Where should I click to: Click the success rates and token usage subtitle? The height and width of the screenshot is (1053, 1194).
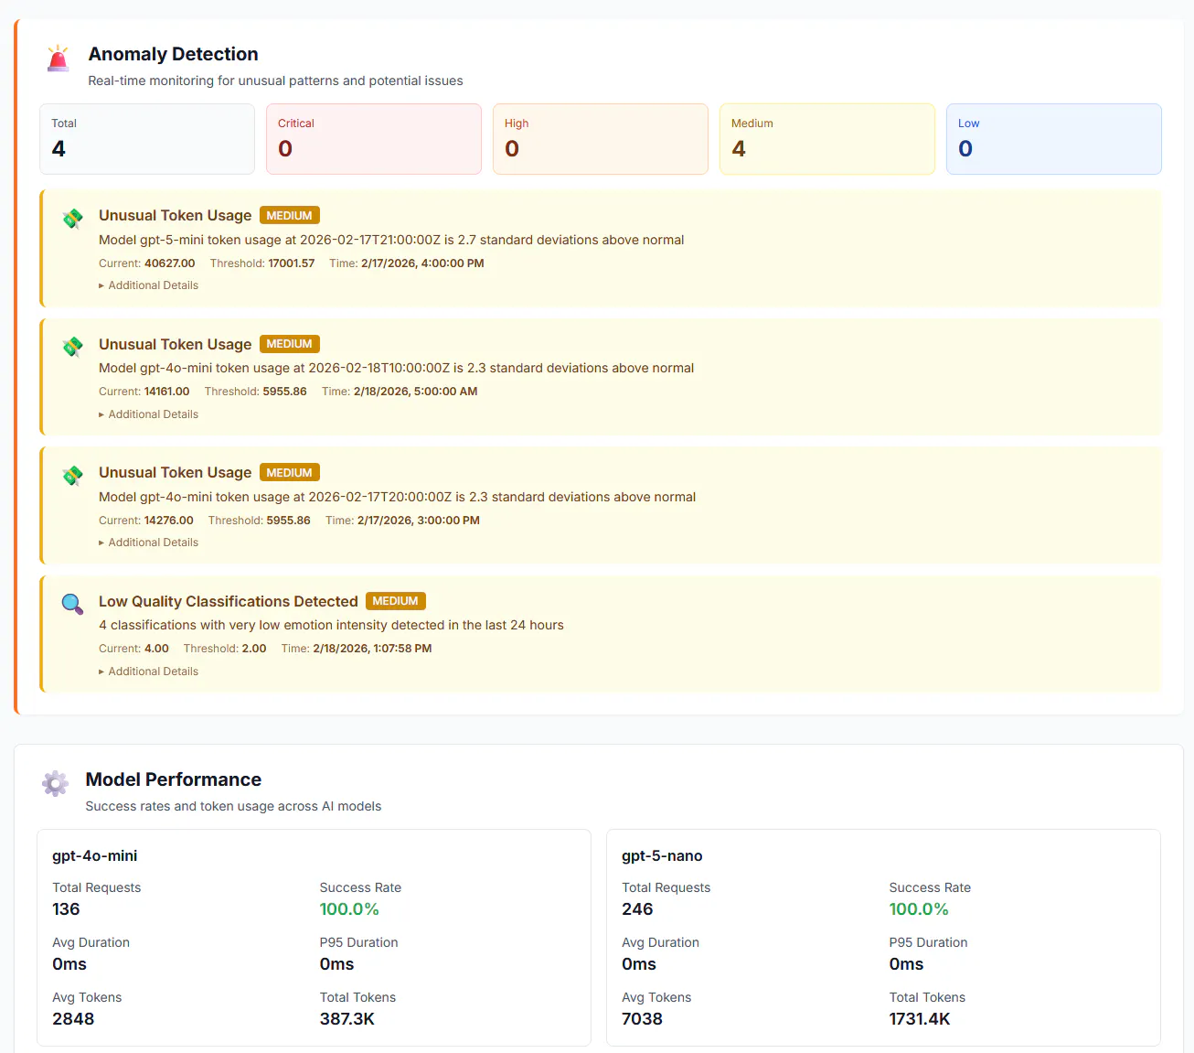click(x=233, y=806)
